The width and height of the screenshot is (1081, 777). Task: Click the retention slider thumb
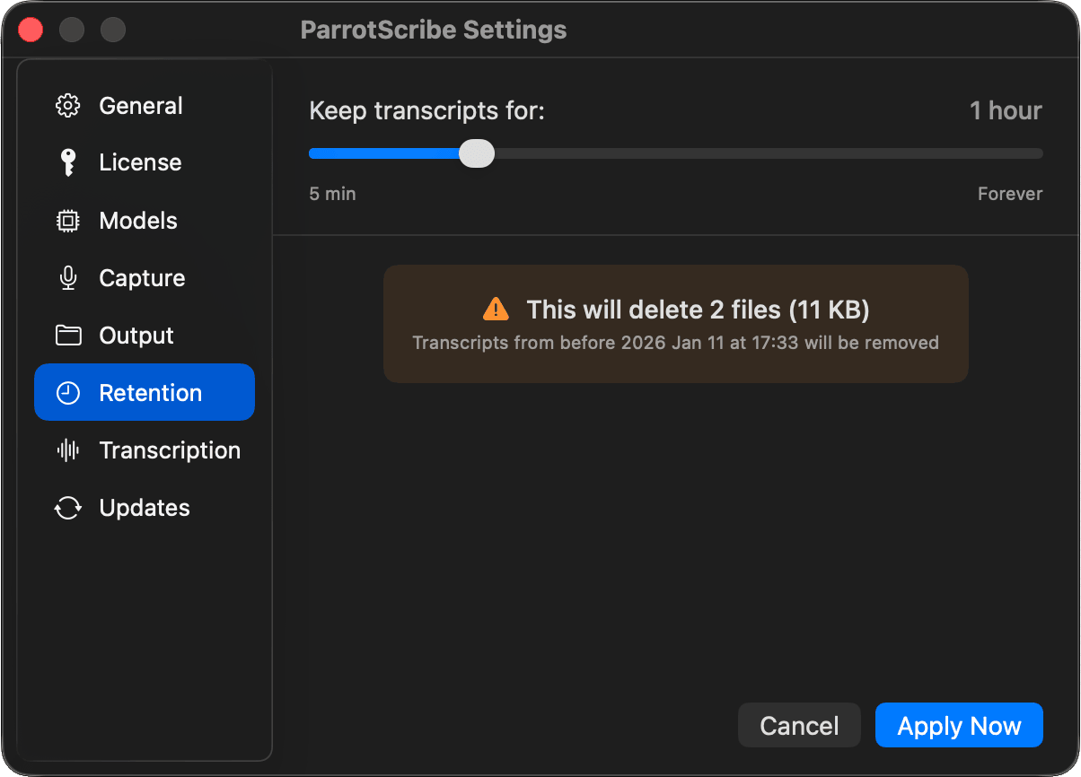click(477, 153)
